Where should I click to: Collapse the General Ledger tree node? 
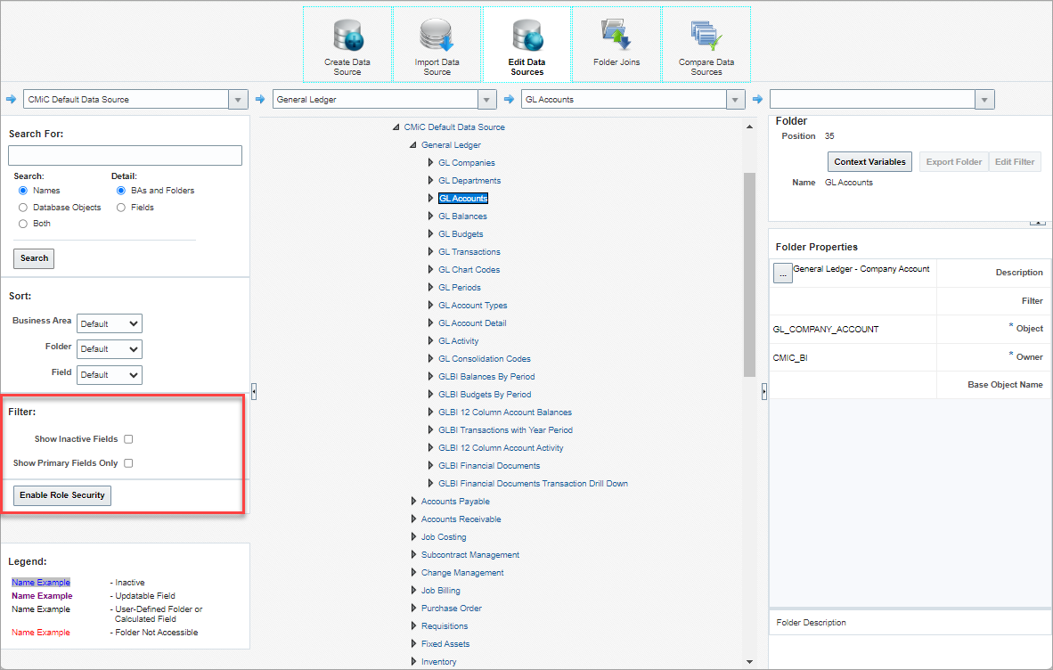[x=413, y=145]
